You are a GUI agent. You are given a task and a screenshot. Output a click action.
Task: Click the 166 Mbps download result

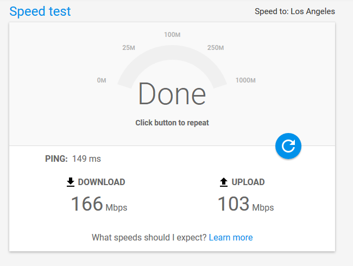coord(99,204)
